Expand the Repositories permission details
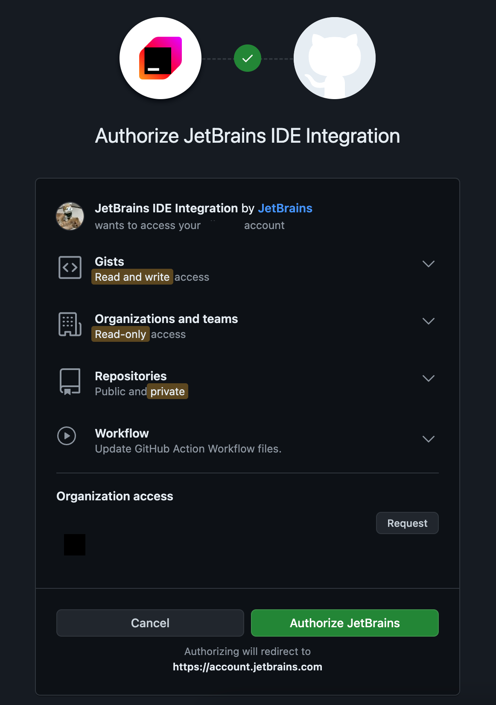 coord(428,378)
